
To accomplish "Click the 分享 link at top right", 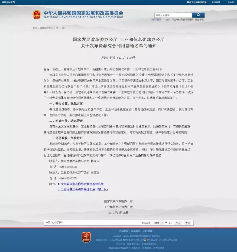I will (231, 2).
